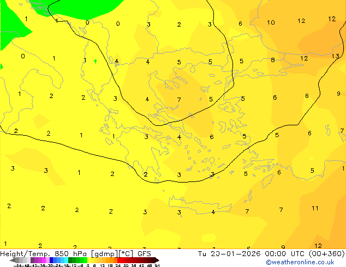Open the weatheronline.co.uk copyright link
Image resolution: width=346 pixels, height=267 pixels.
(300, 262)
